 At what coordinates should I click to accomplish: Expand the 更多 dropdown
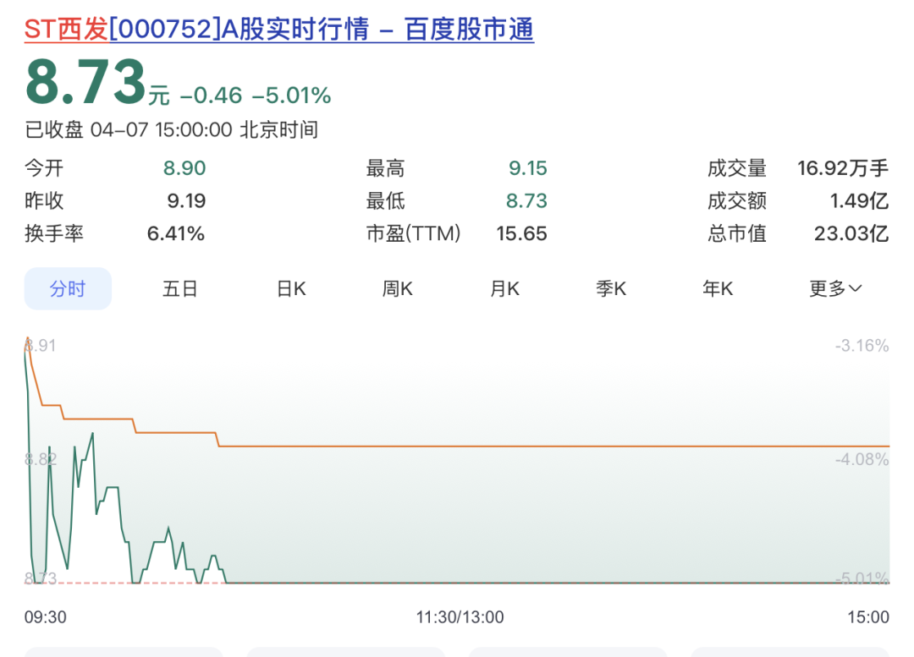point(835,289)
